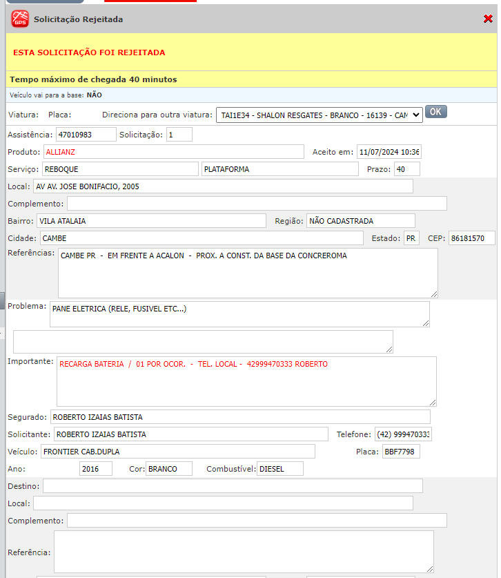501x578 pixels.
Task: Click the Veículo field FRONTIER CAB.DUPLA
Action: (x=178, y=452)
